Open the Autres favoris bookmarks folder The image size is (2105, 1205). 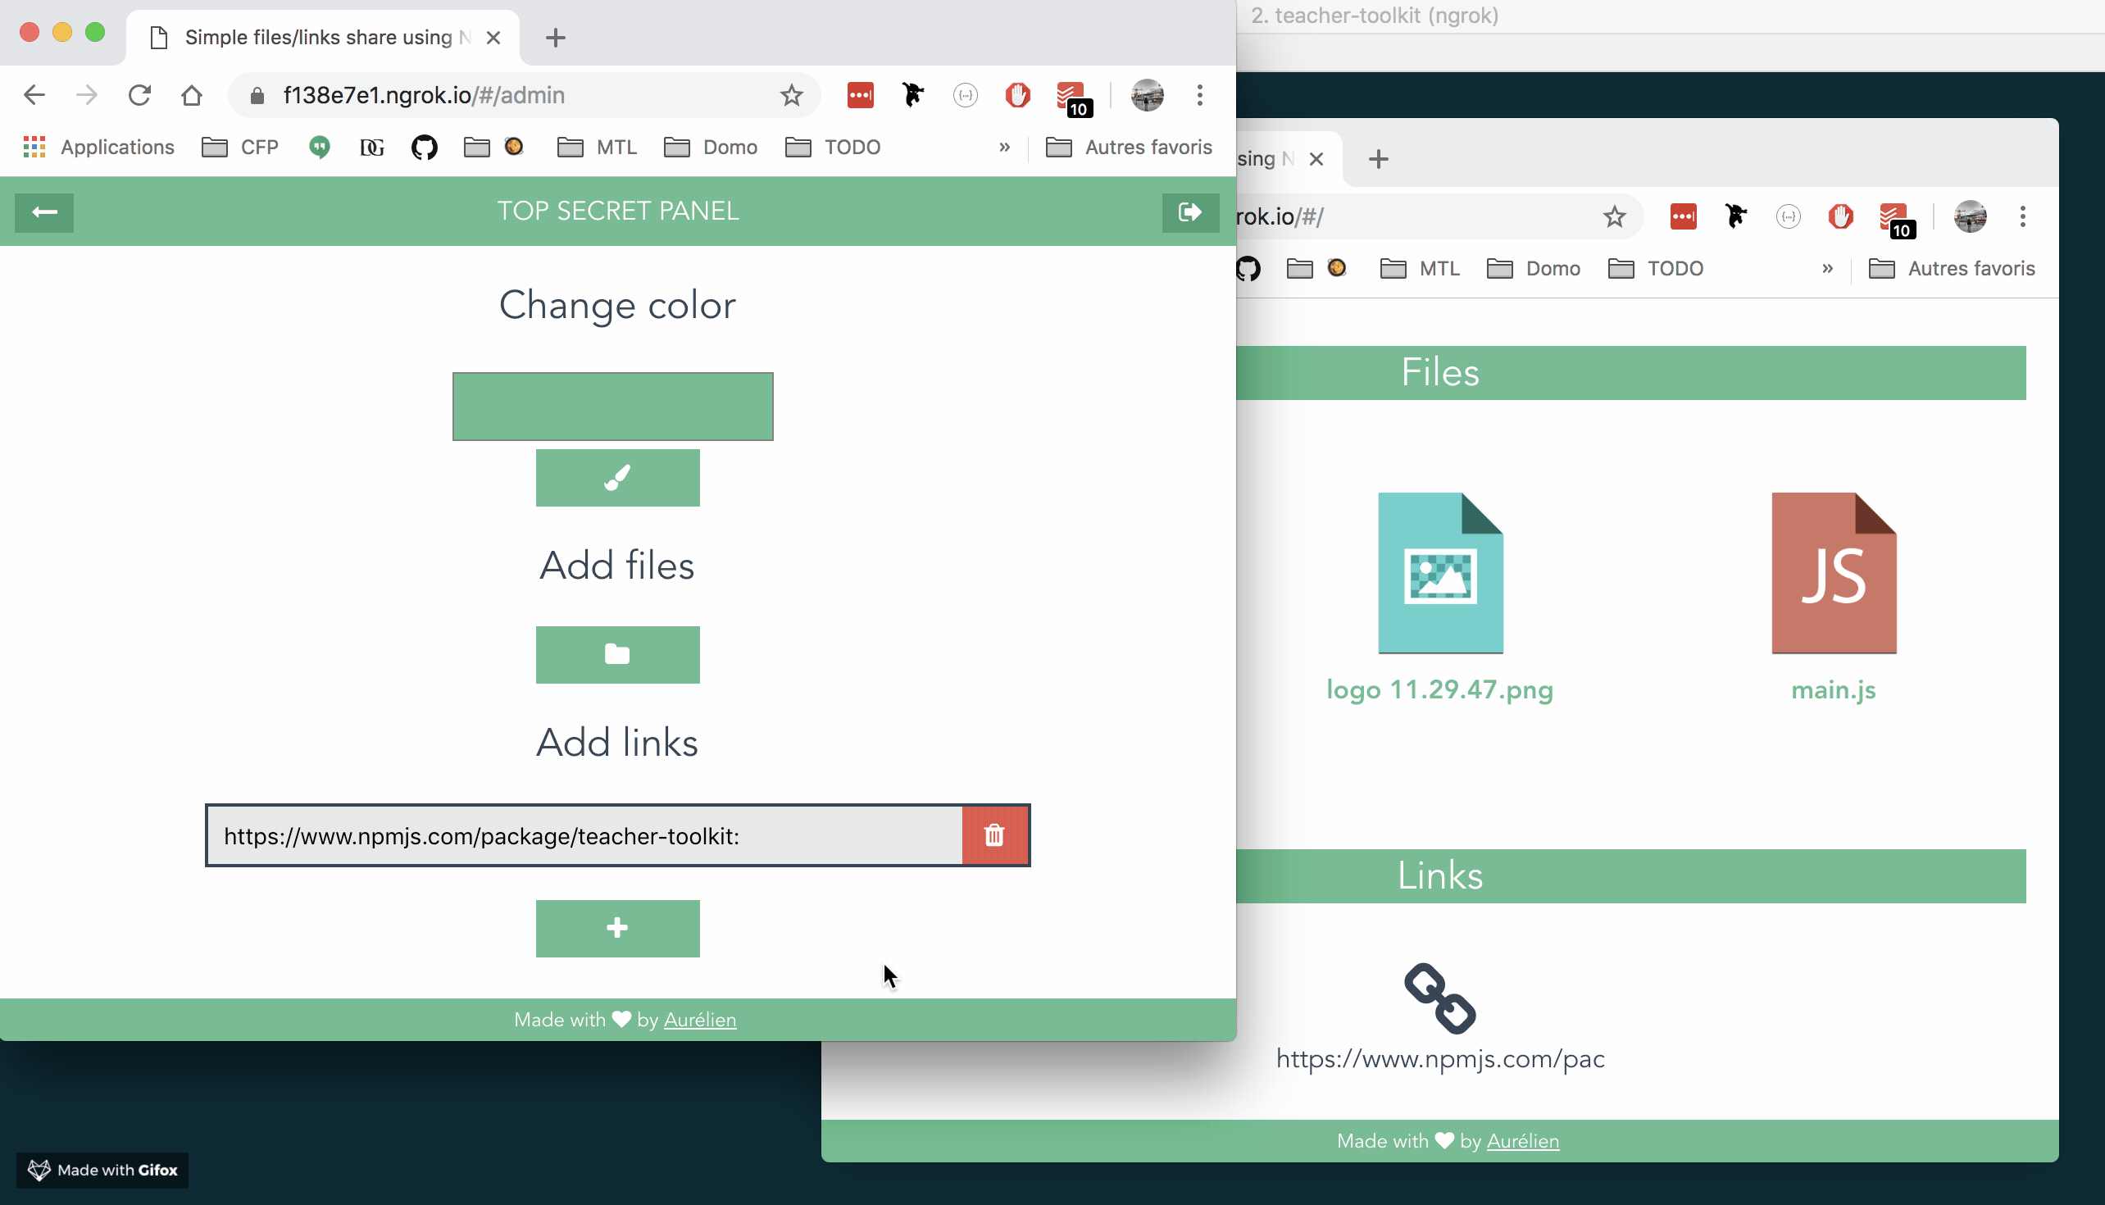[x=1130, y=148]
